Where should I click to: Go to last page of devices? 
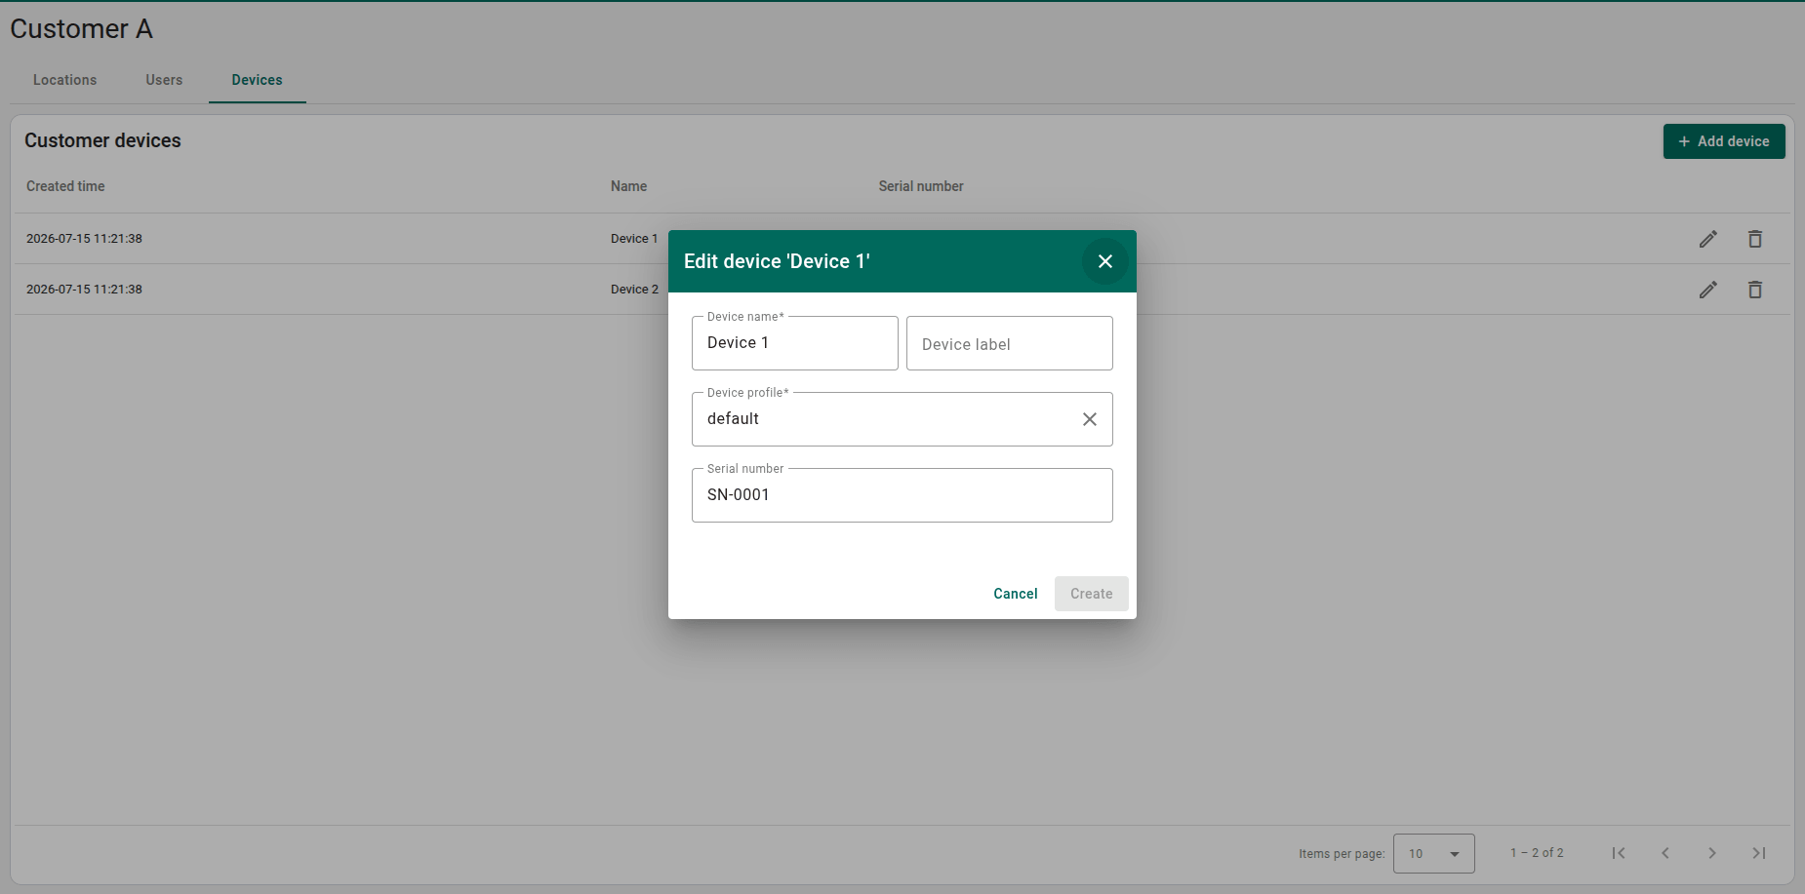(1759, 853)
